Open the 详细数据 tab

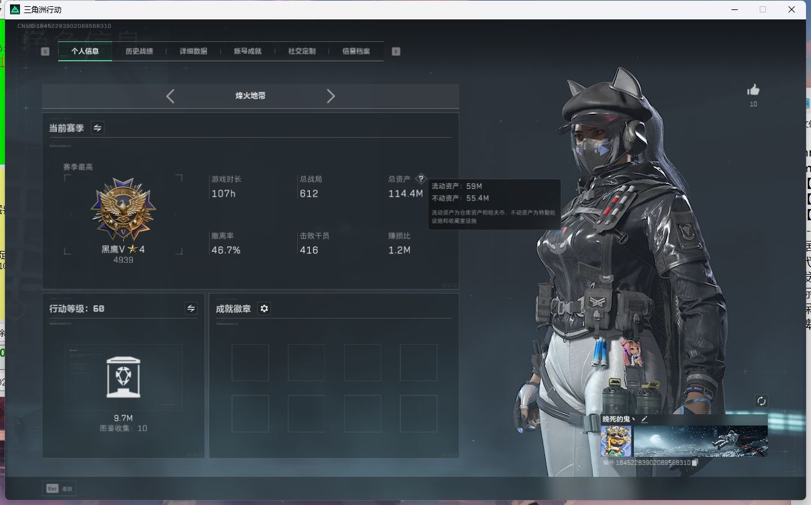click(x=193, y=51)
